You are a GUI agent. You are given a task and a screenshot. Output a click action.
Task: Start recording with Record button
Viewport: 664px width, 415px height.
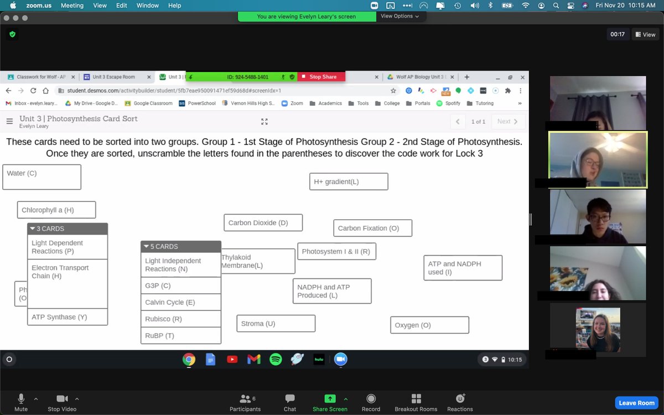pos(371,403)
